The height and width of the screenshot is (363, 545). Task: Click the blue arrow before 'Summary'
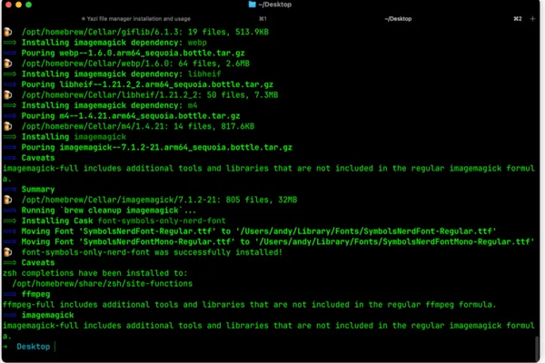10,190
